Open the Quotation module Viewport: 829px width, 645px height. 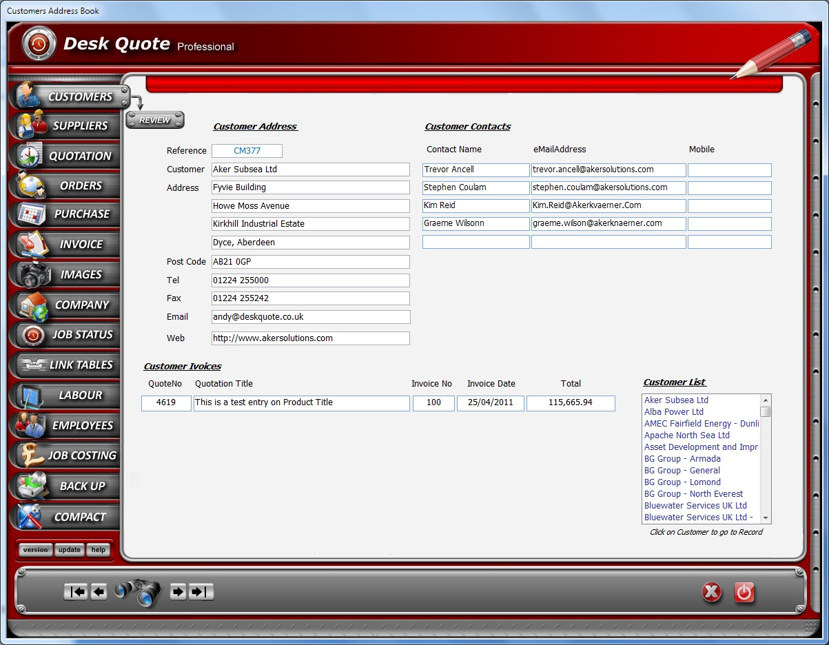coord(66,156)
